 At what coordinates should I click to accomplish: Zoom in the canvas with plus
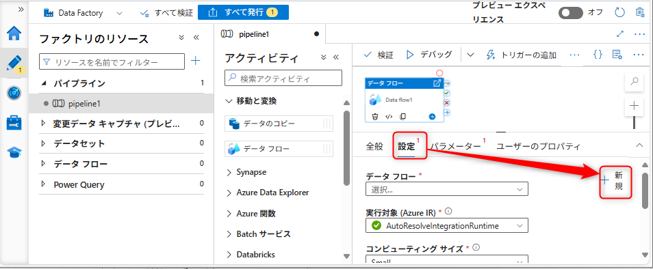[635, 106]
